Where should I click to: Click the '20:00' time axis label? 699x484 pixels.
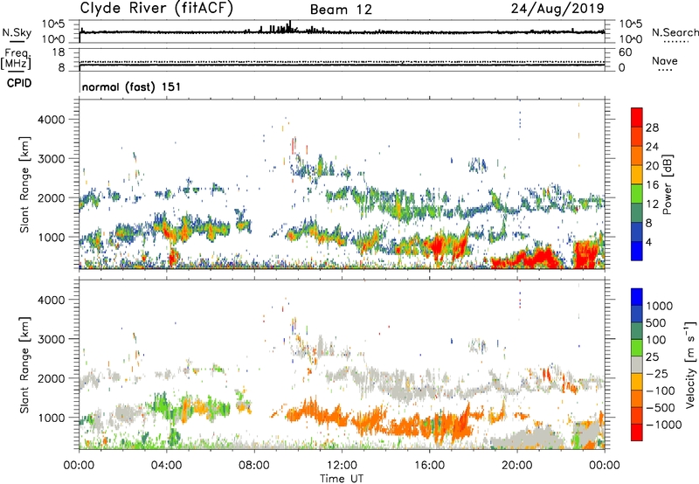pos(517,466)
